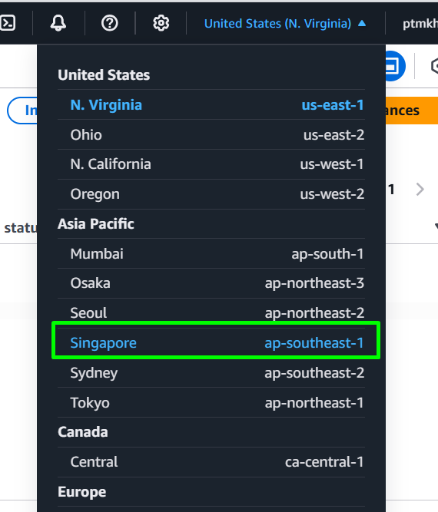Switch to Ohio us-east-2 region

pos(211,135)
